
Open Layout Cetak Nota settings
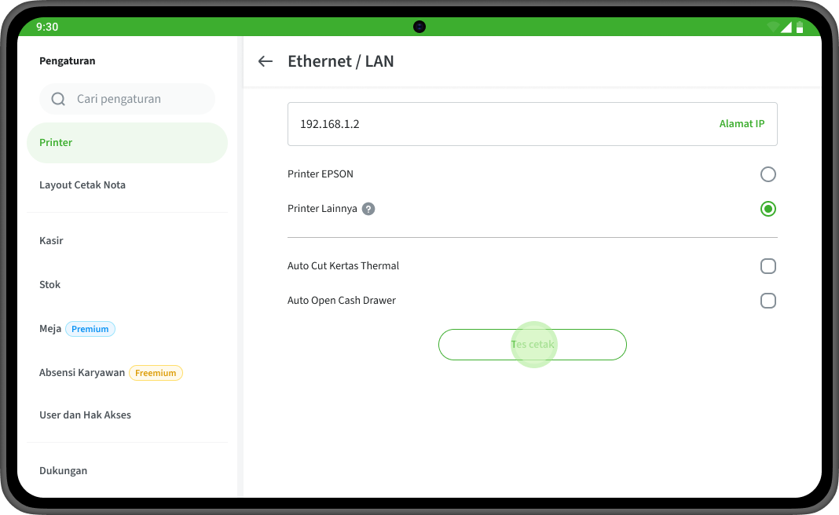click(x=82, y=185)
